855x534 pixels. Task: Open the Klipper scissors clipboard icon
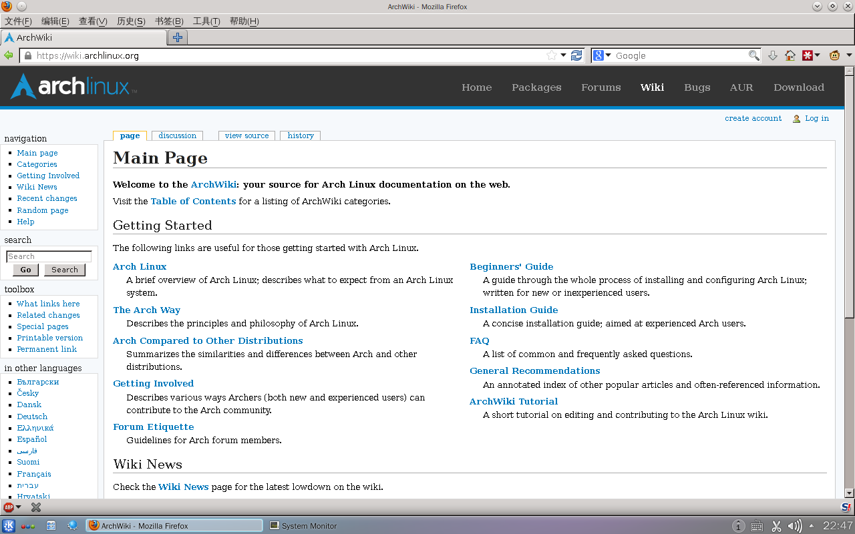(776, 526)
